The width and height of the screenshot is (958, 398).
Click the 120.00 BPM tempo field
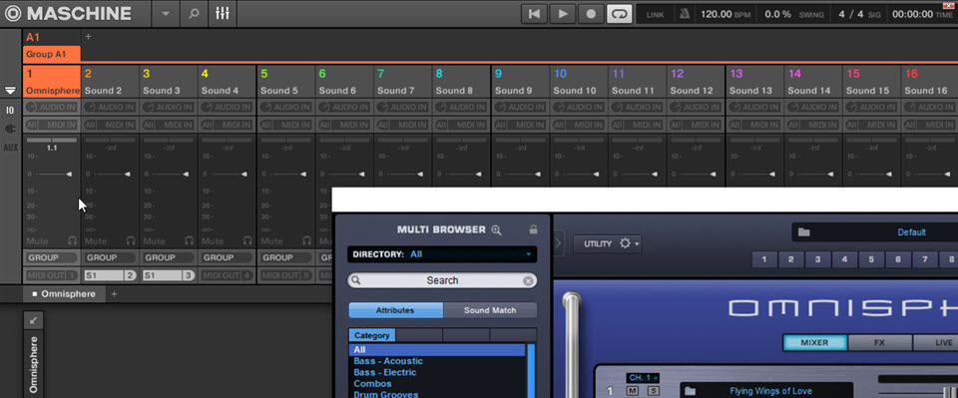coord(725,14)
